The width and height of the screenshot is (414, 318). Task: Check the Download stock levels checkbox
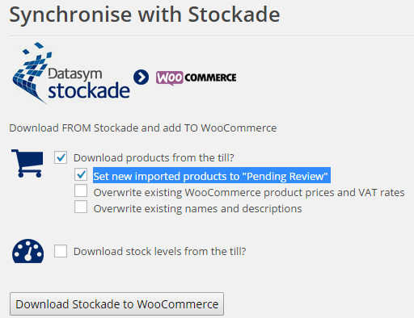point(61,251)
